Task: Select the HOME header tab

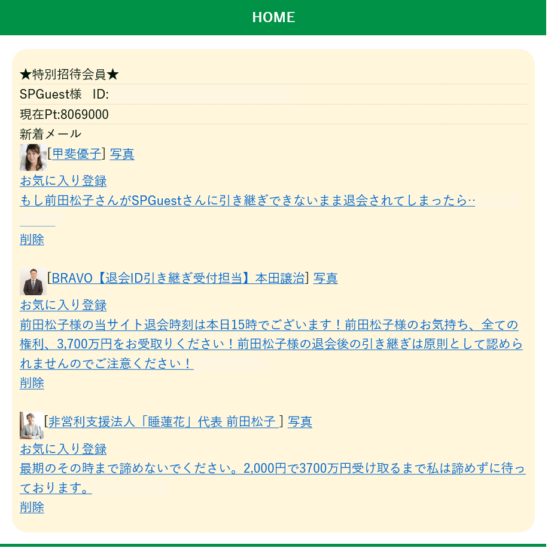Action: pyautogui.click(x=273, y=17)
